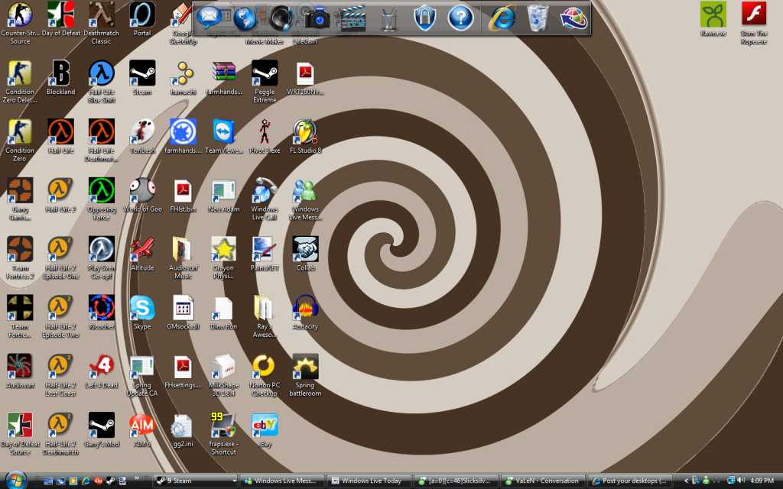Select the Ricochet game icon
This screenshot has height=489, width=783.
(x=102, y=309)
